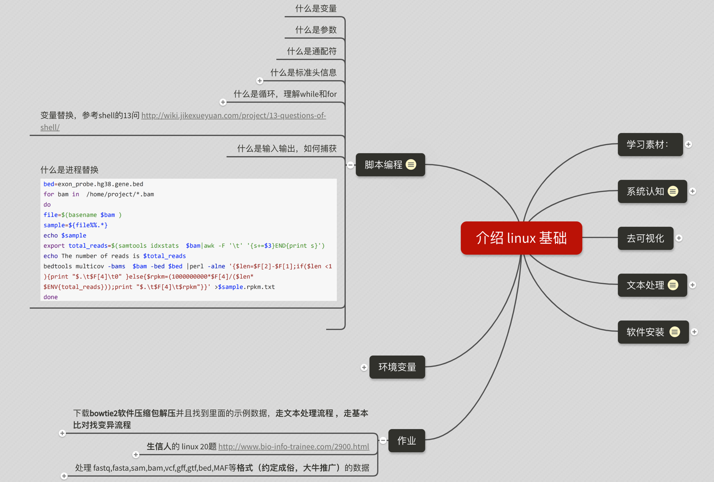
Task: Expand the 处理 fastq,fasta,sam subtopic
Action: pos(64,476)
